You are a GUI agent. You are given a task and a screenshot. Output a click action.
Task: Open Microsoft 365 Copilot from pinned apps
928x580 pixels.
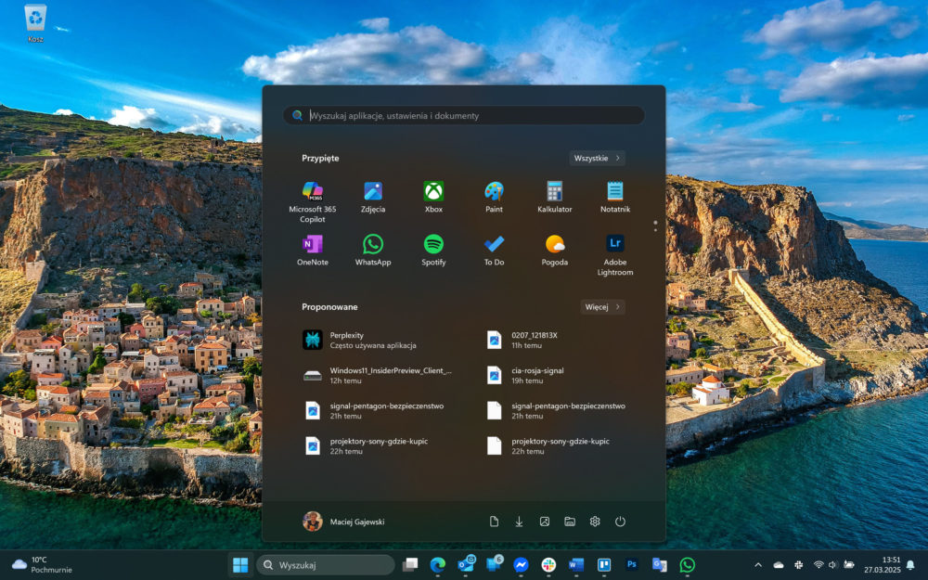click(x=313, y=201)
